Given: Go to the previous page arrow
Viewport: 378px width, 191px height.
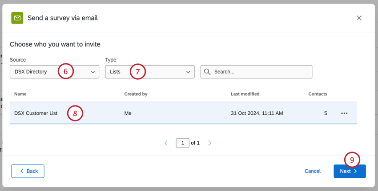Looking at the screenshot, I should [166, 143].
